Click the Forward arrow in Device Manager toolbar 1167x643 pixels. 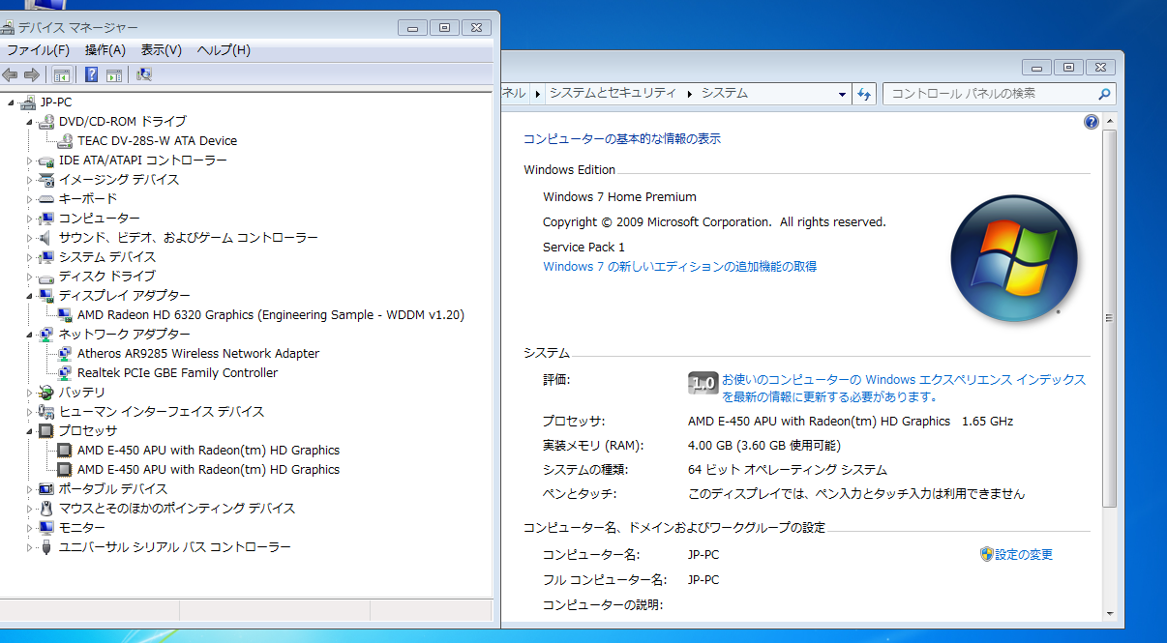coord(31,74)
